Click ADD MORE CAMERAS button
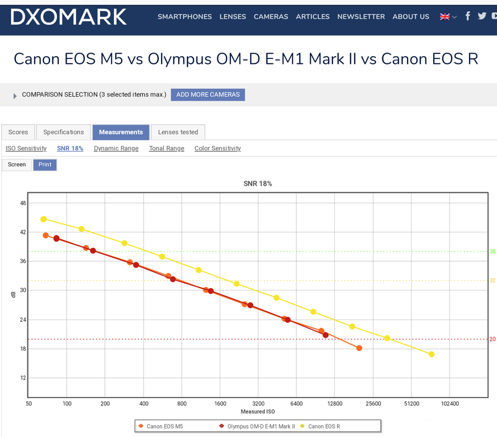This screenshot has width=497, height=437. point(208,95)
